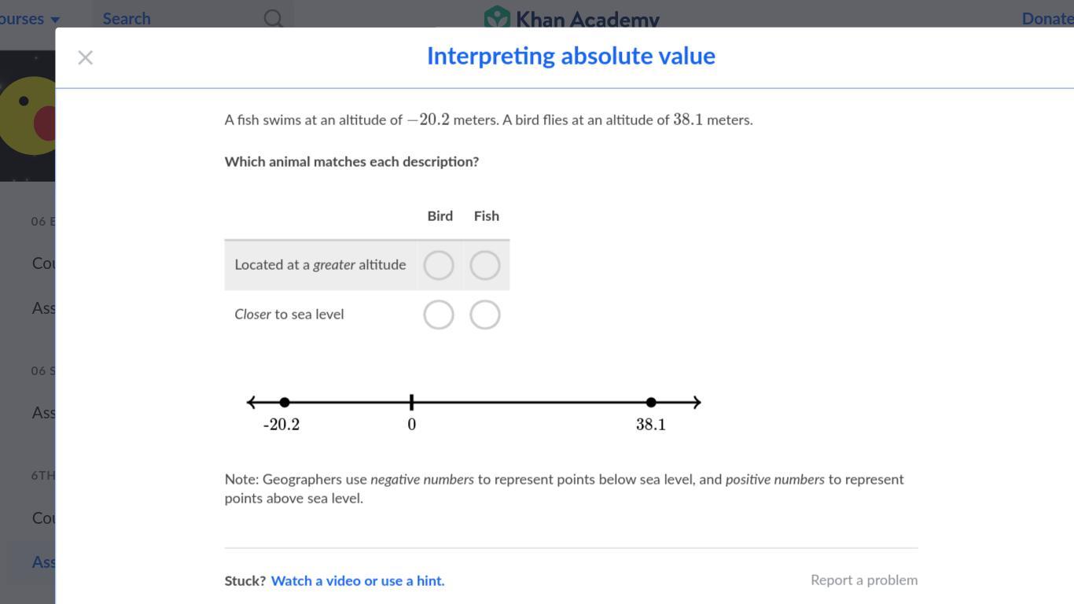Click the Fish column header
The image size is (1074, 604).
[x=487, y=216]
